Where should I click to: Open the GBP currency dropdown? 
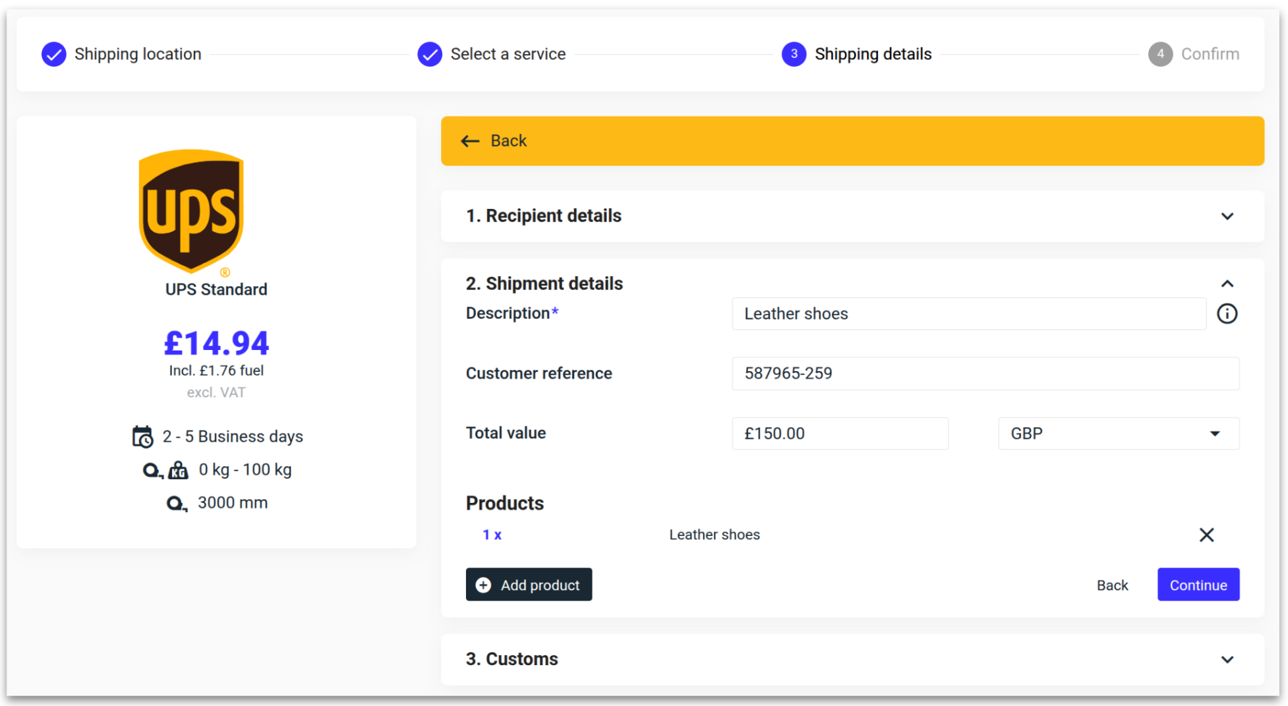pyautogui.click(x=1118, y=434)
